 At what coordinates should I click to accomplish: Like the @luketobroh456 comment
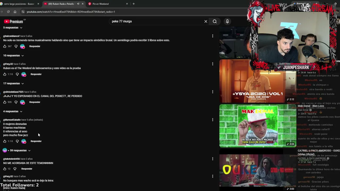click(x=5, y=169)
